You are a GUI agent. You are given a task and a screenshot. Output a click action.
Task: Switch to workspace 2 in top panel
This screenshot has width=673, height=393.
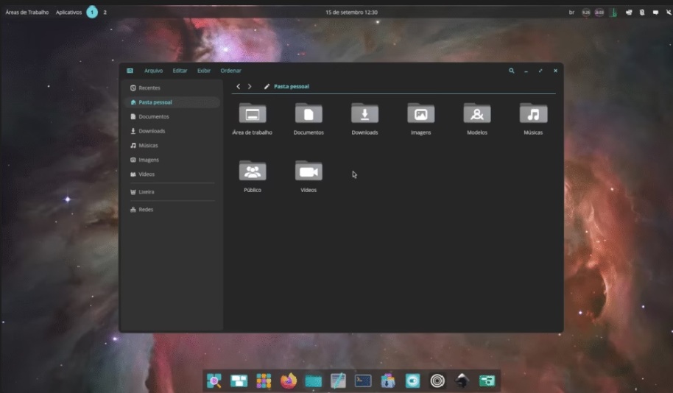click(105, 13)
